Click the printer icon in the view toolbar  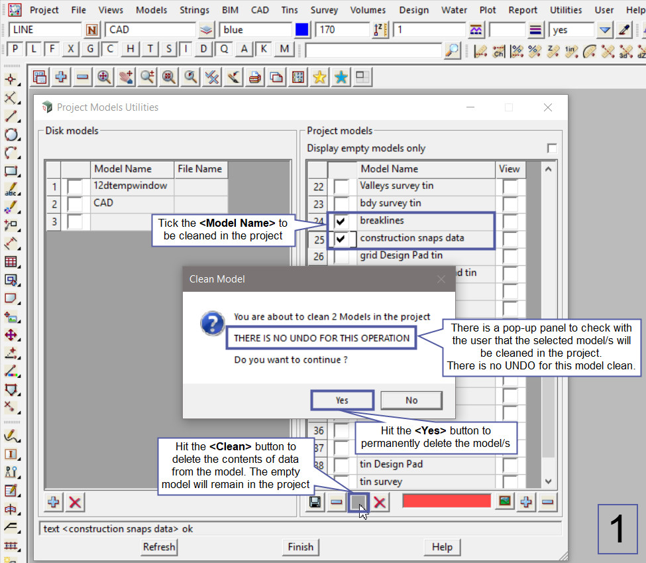(x=254, y=78)
